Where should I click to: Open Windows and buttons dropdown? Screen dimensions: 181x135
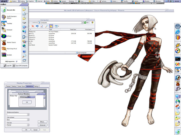(28, 114)
